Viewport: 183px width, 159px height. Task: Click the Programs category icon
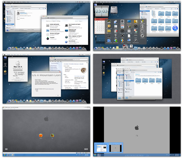click(x=48, y=38)
